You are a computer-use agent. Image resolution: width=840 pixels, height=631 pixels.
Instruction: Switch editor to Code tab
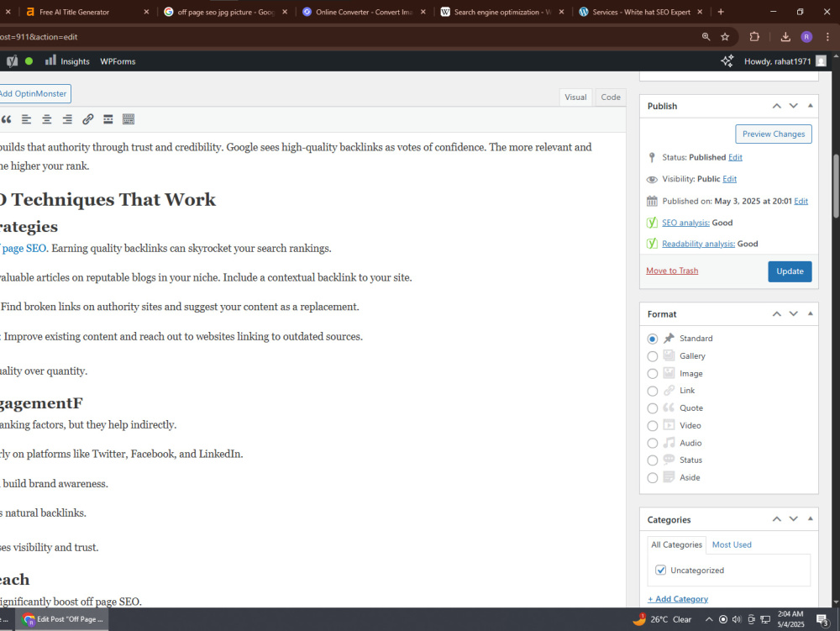(610, 97)
